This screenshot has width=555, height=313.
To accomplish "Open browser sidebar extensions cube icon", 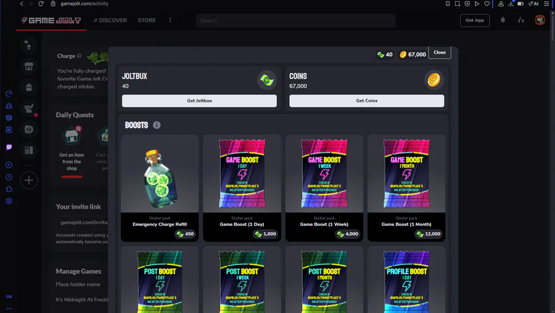I will click(9, 189).
